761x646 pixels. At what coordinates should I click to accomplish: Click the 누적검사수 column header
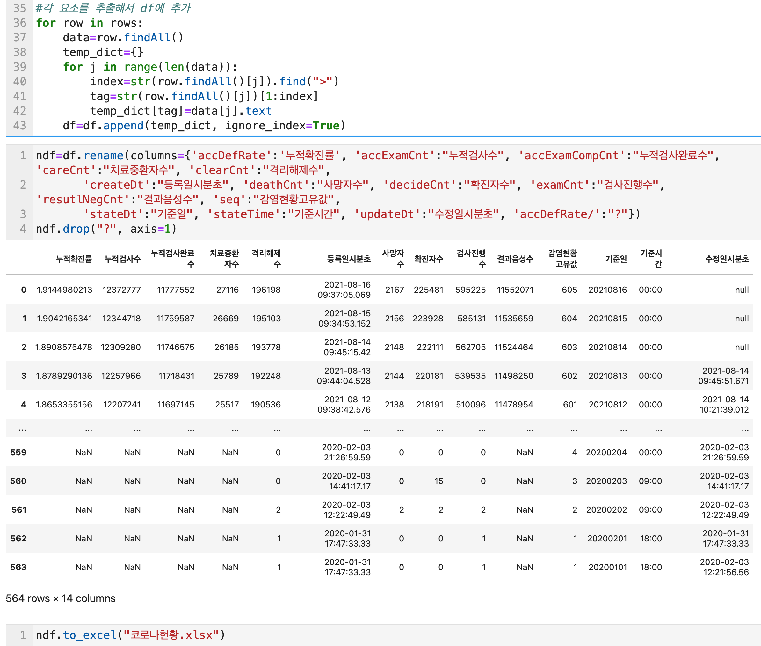(x=122, y=259)
